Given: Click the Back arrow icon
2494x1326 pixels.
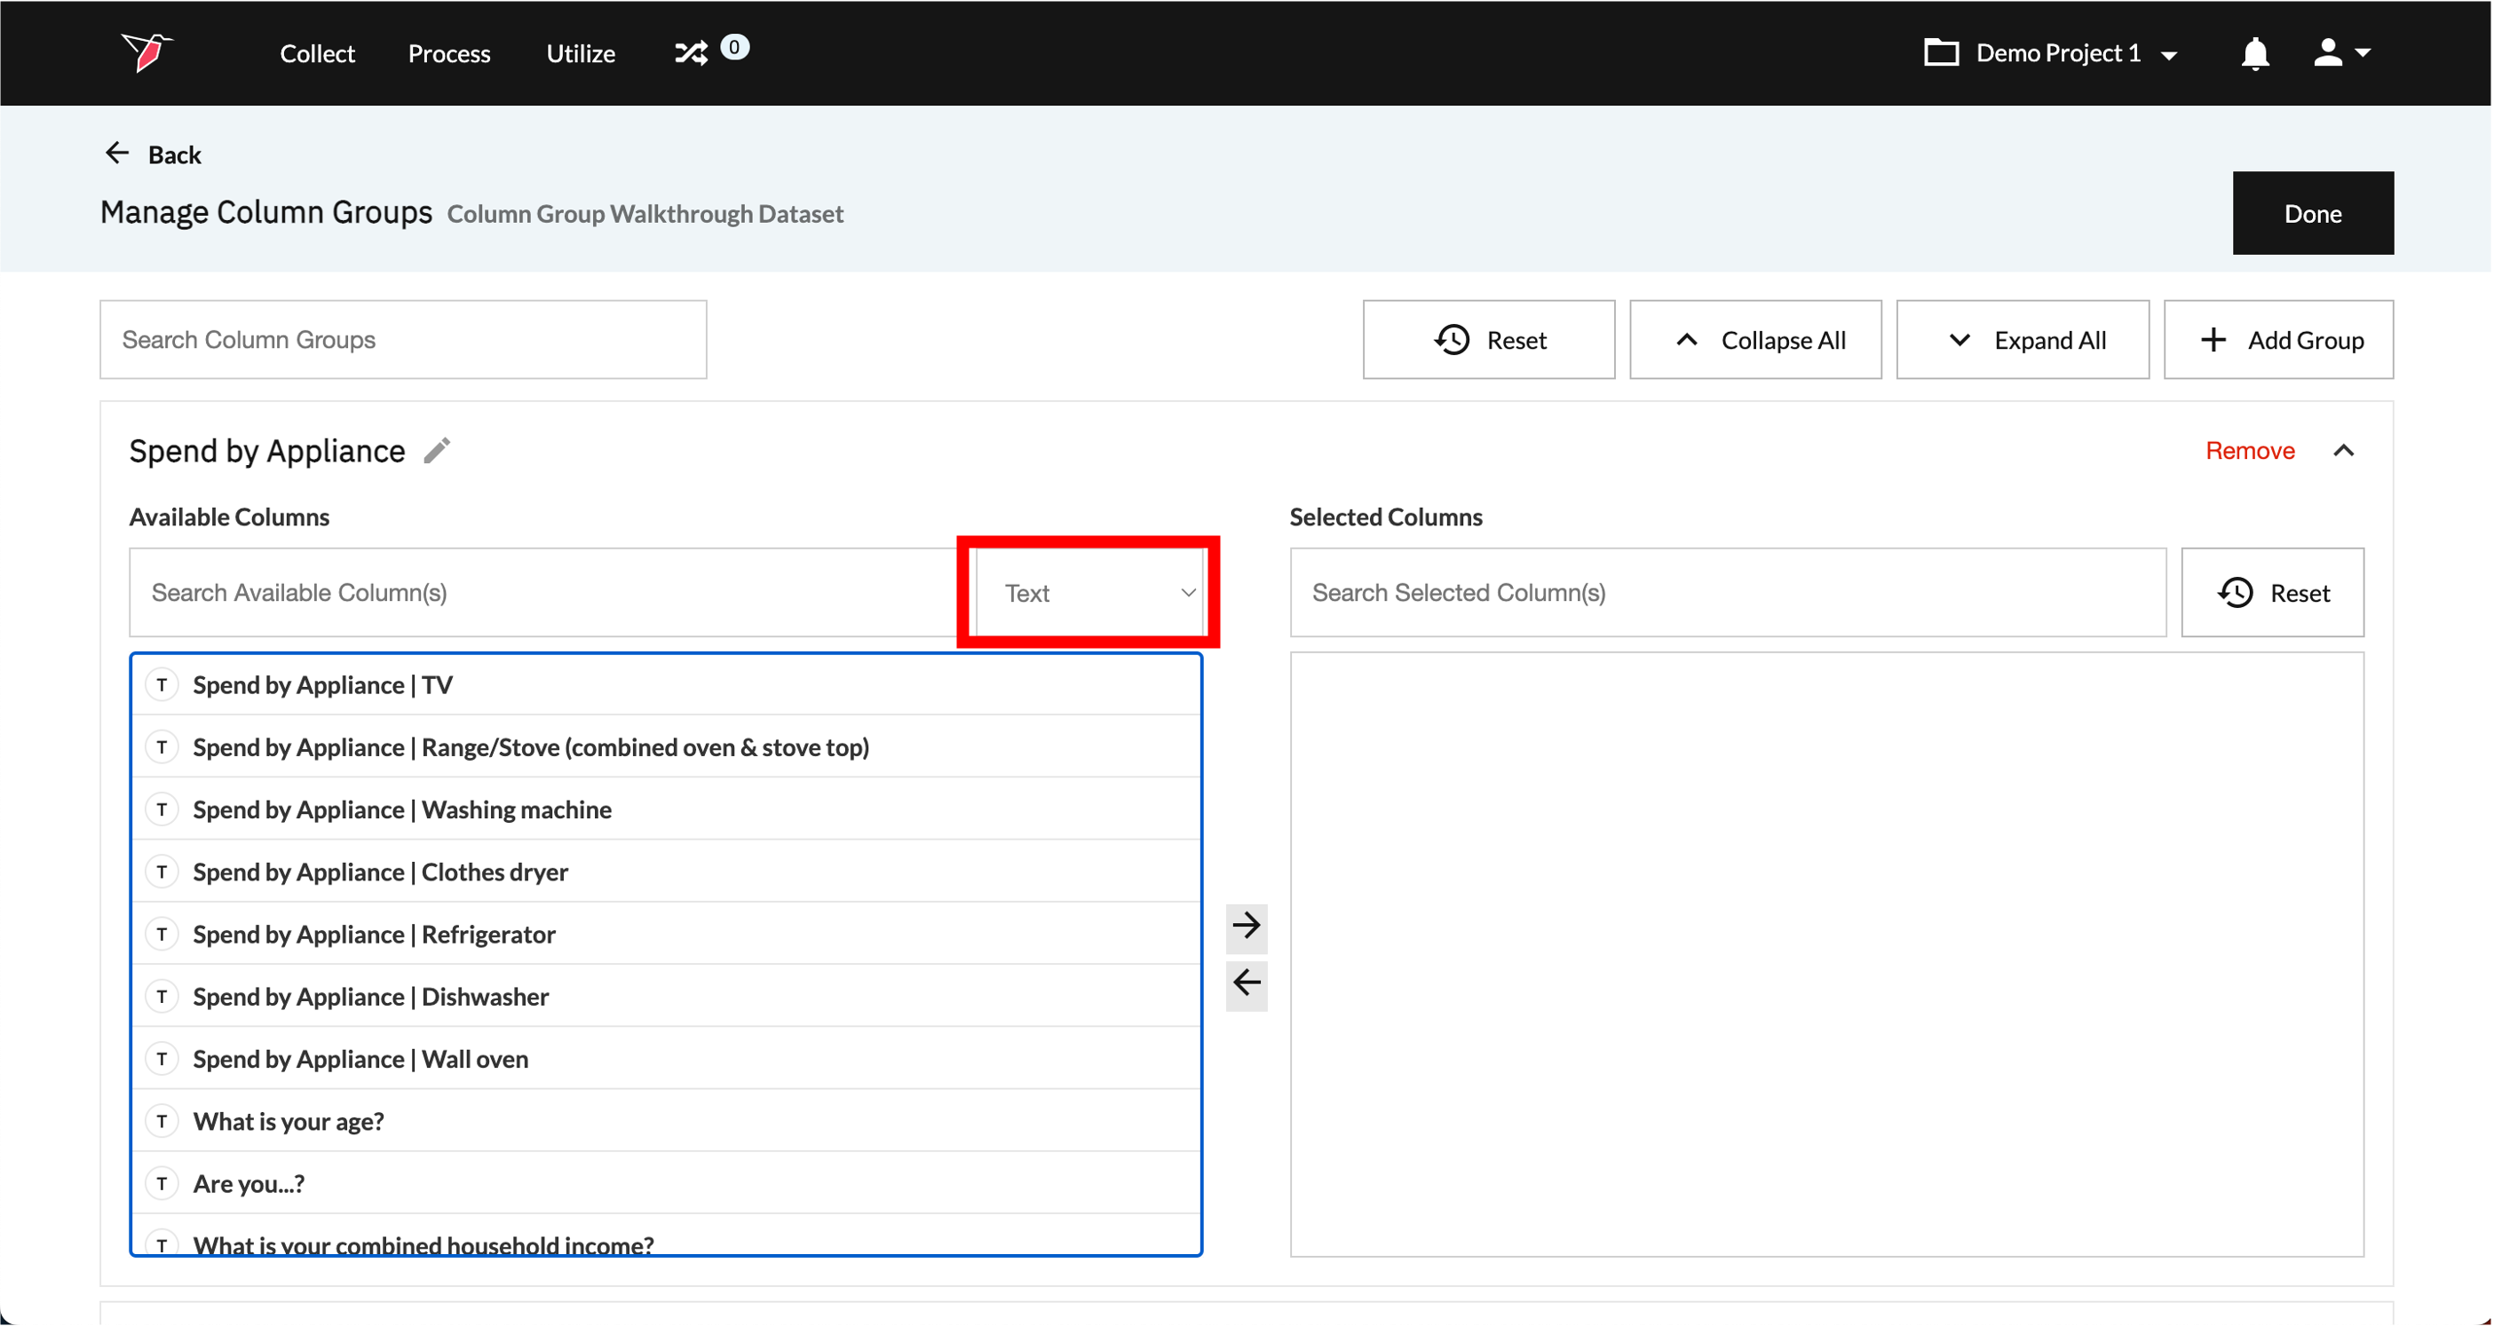Looking at the screenshot, I should [x=117, y=154].
